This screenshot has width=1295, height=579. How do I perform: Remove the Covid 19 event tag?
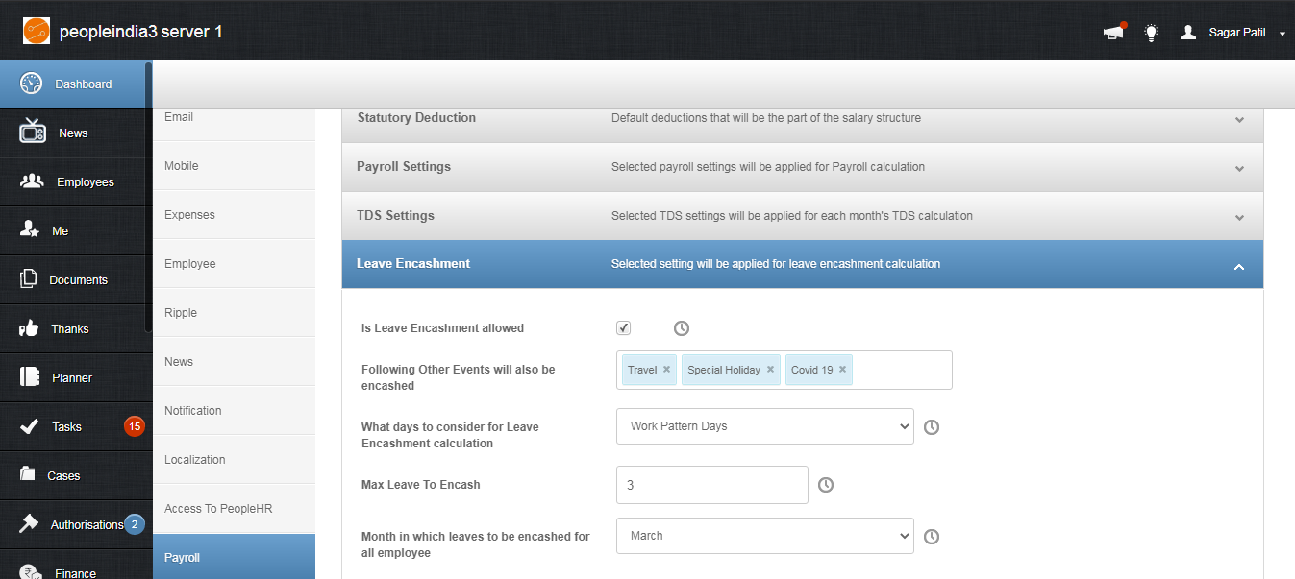[x=842, y=370]
